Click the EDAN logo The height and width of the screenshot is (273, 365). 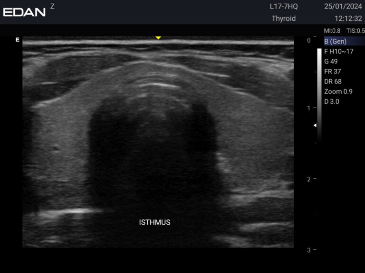point(24,12)
